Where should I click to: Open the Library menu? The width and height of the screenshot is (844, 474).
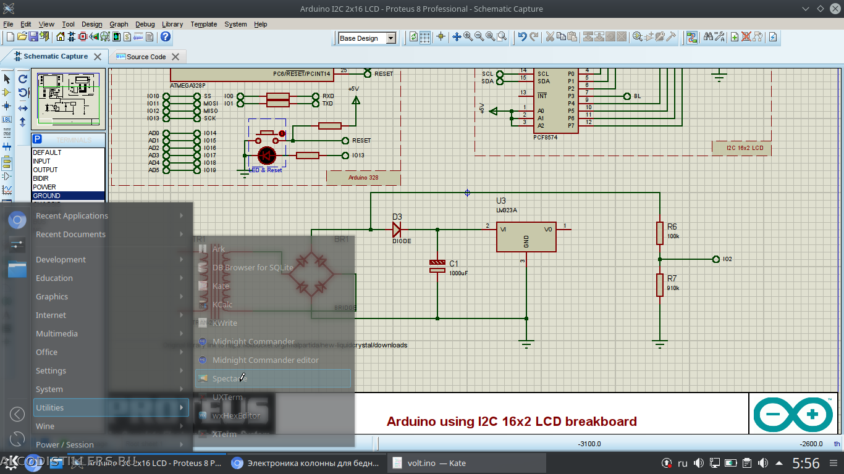tap(172, 24)
